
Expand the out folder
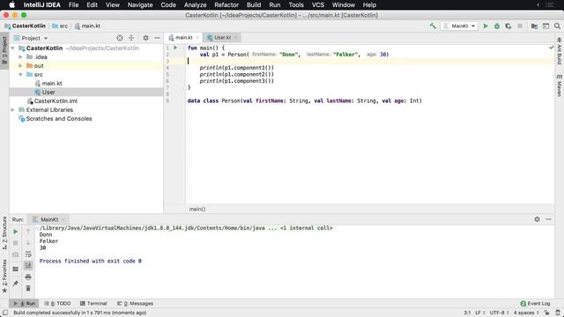[x=20, y=66]
